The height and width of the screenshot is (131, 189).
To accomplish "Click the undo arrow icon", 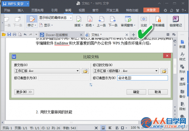I will click(x=25, y=35).
